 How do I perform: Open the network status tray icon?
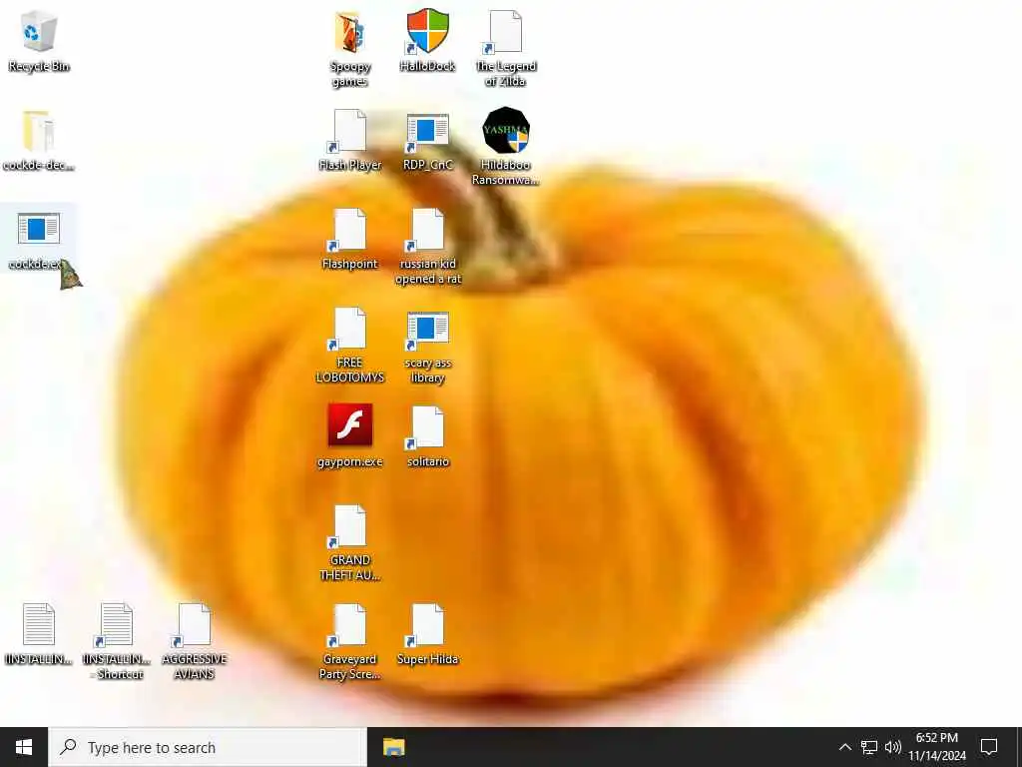click(869, 747)
